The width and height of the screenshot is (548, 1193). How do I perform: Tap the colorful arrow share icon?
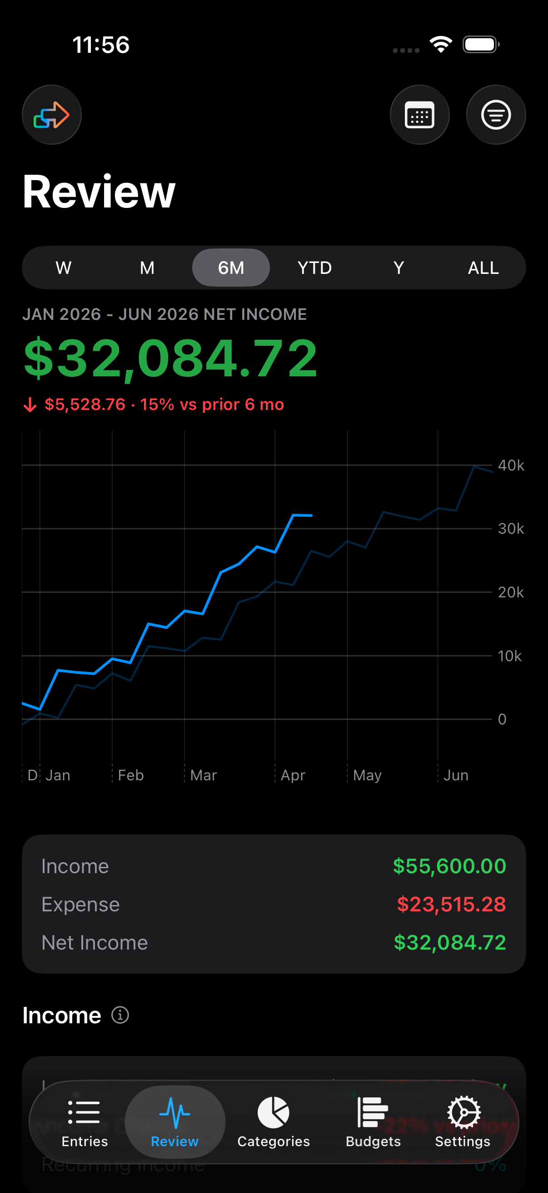click(x=51, y=115)
